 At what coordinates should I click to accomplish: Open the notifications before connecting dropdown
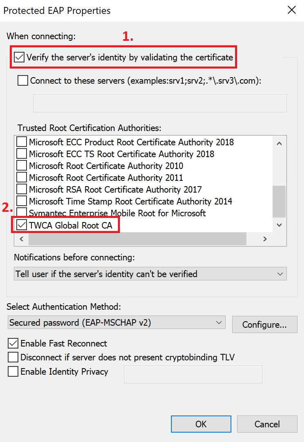point(279,273)
